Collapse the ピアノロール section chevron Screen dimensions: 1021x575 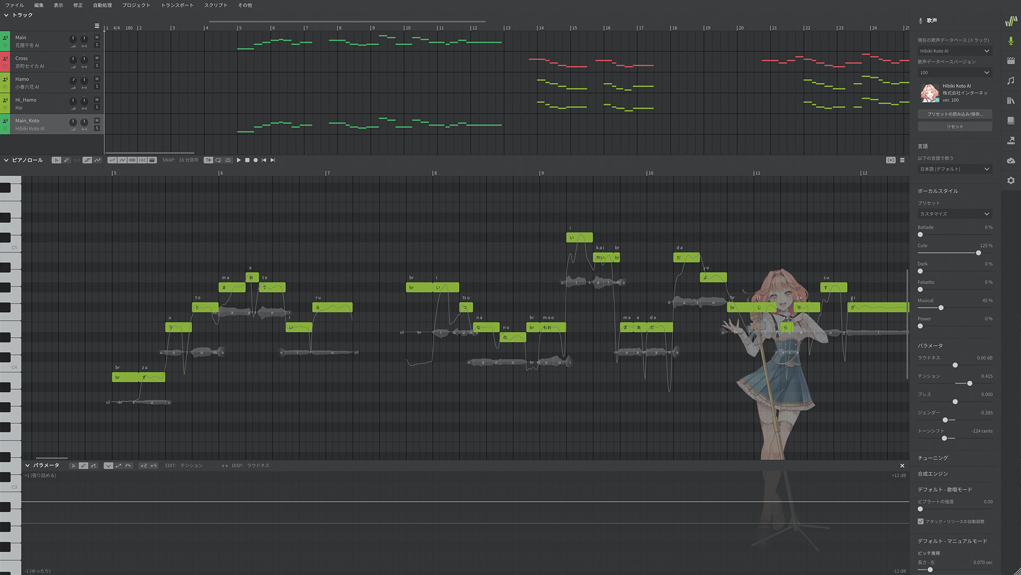tap(6, 160)
